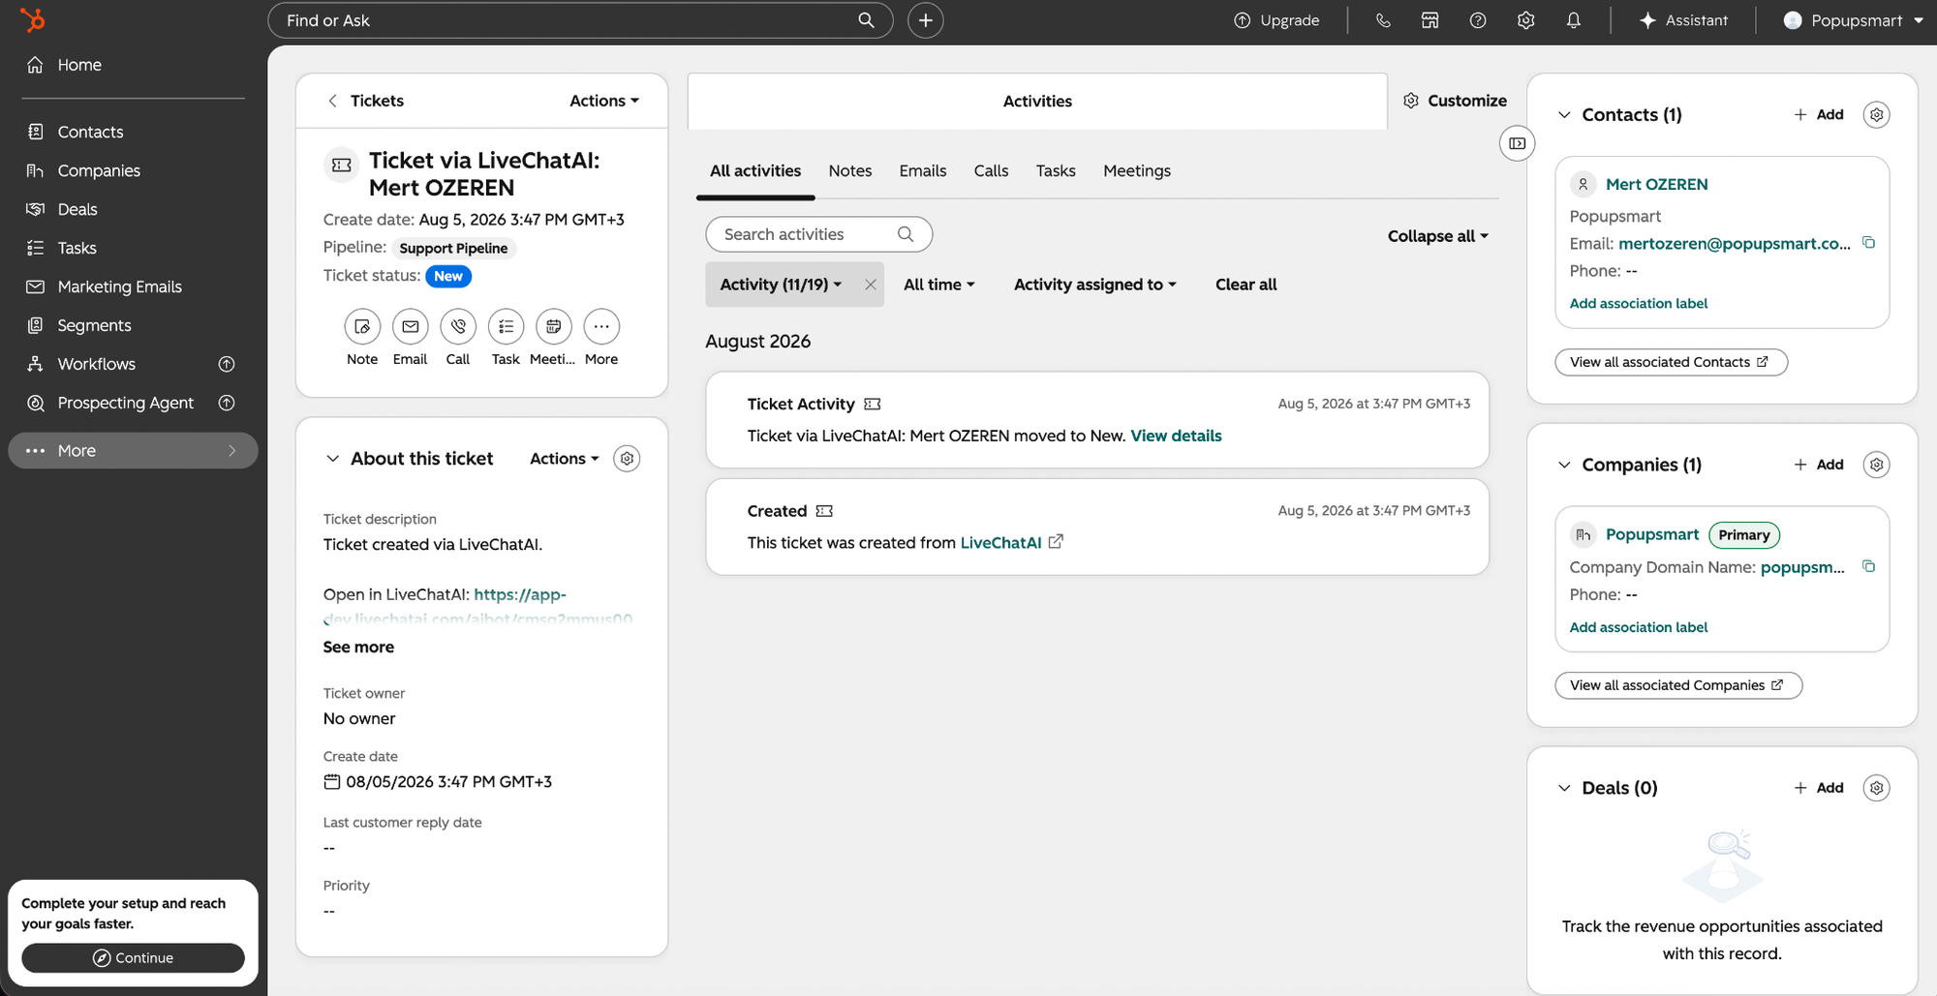Open the calling phone icon in top bar
1937x996 pixels.
point(1383,20)
